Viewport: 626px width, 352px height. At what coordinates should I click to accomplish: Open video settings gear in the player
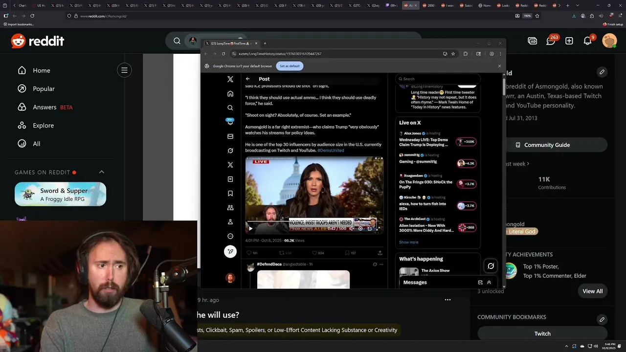point(360,228)
